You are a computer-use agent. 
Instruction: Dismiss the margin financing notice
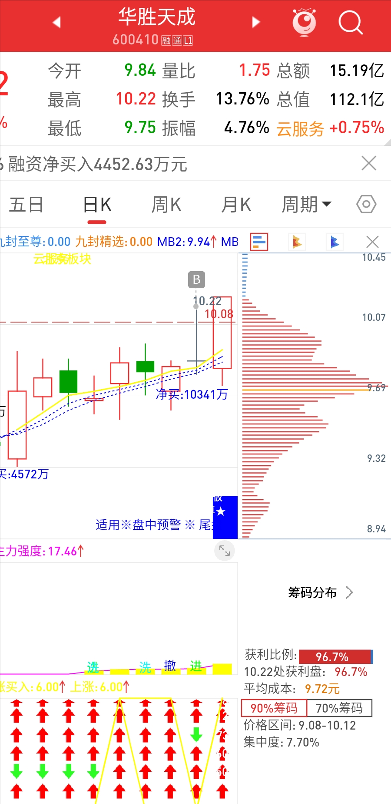369,164
